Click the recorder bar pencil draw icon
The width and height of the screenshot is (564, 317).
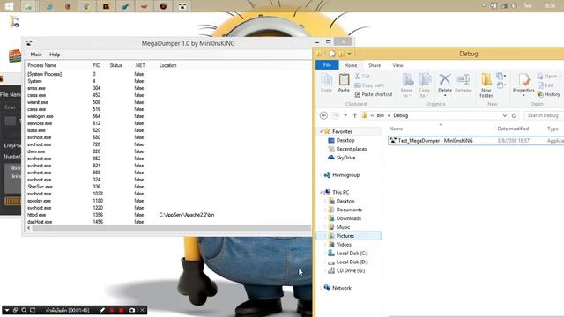point(102,310)
